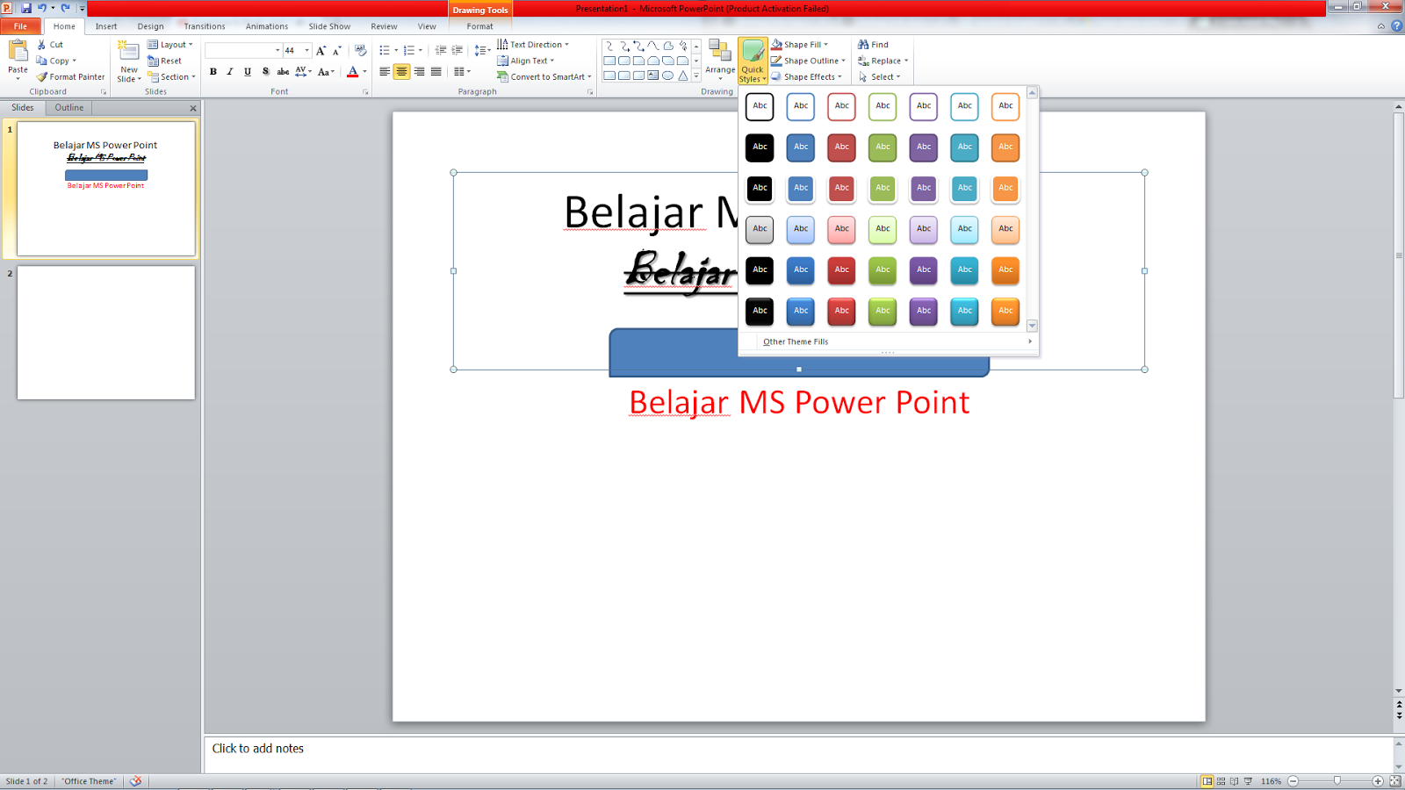Convert text to SmartArt

(x=544, y=77)
